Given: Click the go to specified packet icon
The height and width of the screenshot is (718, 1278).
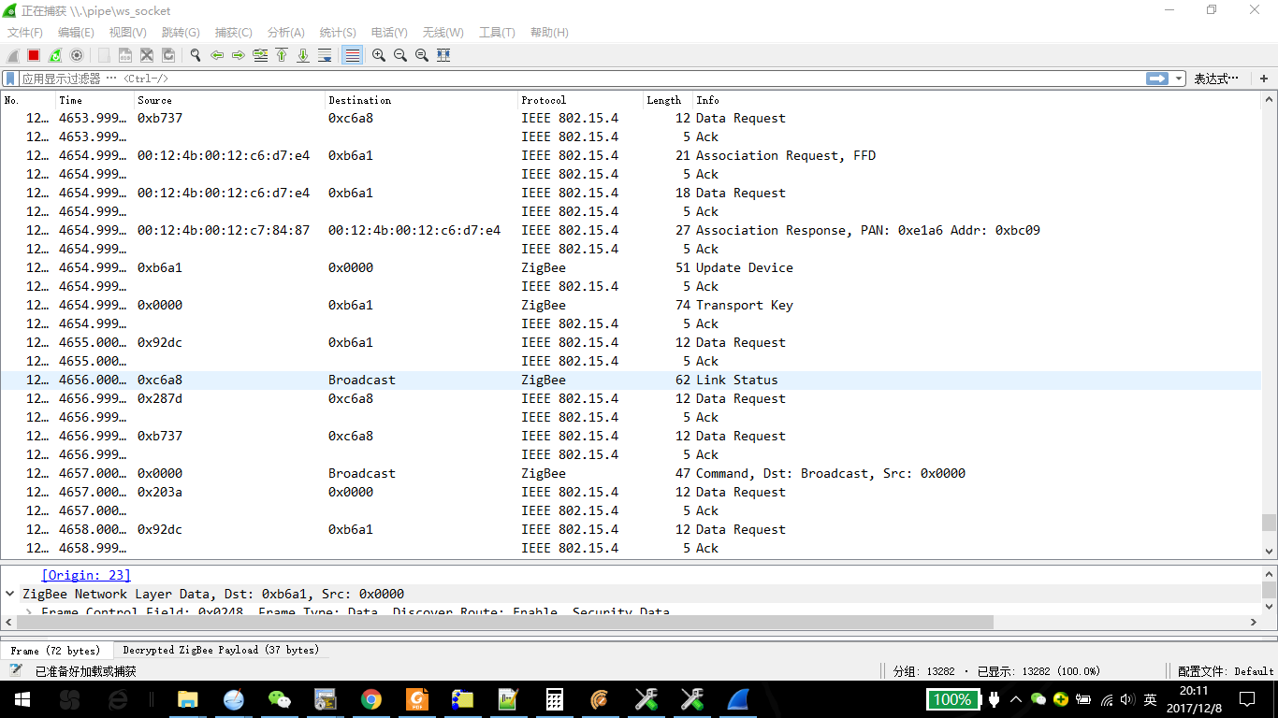Looking at the screenshot, I should [260, 55].
